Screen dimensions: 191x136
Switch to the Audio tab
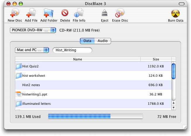(x=103, y=41)
